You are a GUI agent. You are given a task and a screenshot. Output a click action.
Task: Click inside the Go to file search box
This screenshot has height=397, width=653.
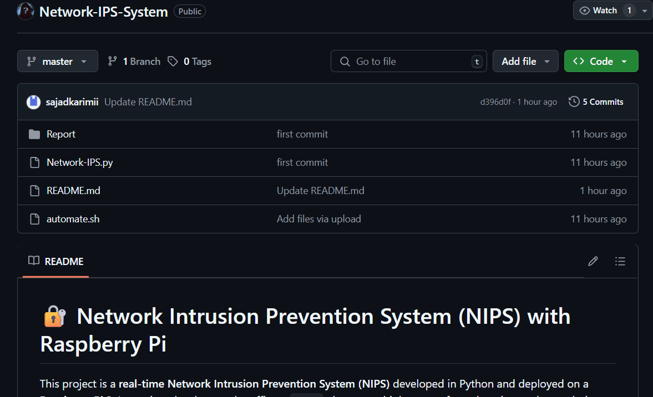pyautogui.click(x=409, y=61)
